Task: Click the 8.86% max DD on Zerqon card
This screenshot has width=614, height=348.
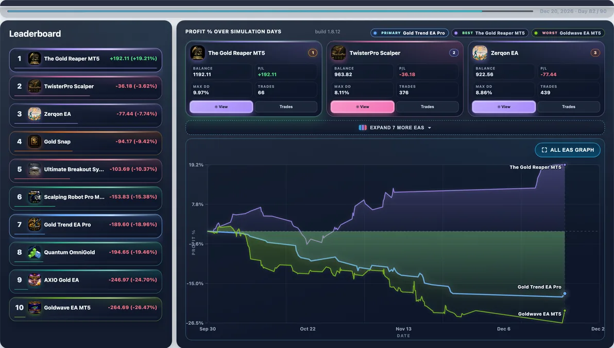Action: 484,93
